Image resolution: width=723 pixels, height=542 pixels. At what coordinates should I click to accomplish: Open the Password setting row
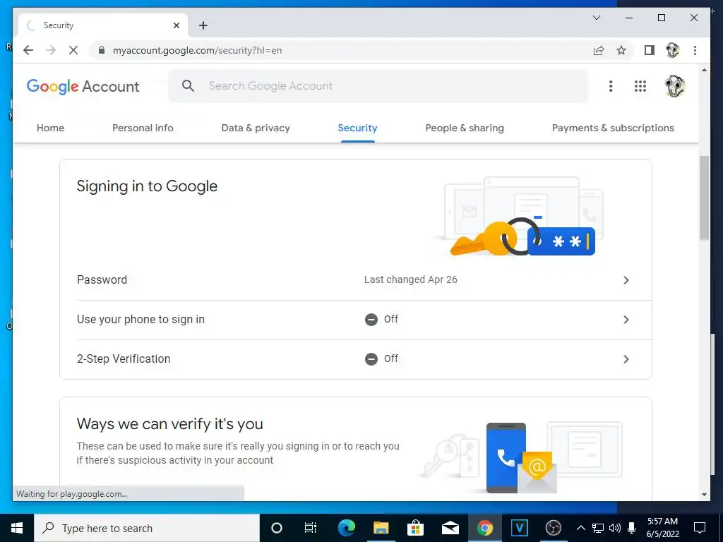click(356, 280)
